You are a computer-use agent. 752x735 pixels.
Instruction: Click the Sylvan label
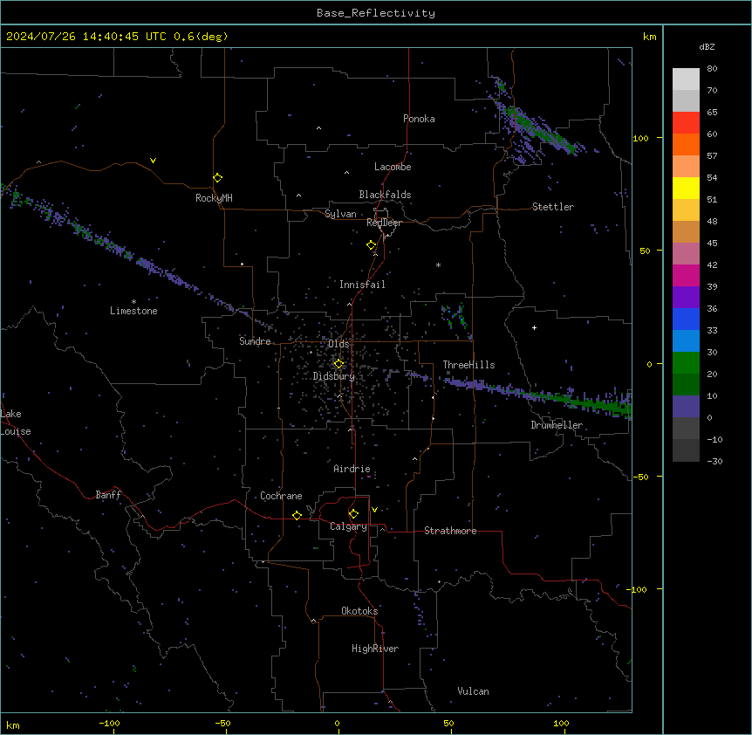340,214
